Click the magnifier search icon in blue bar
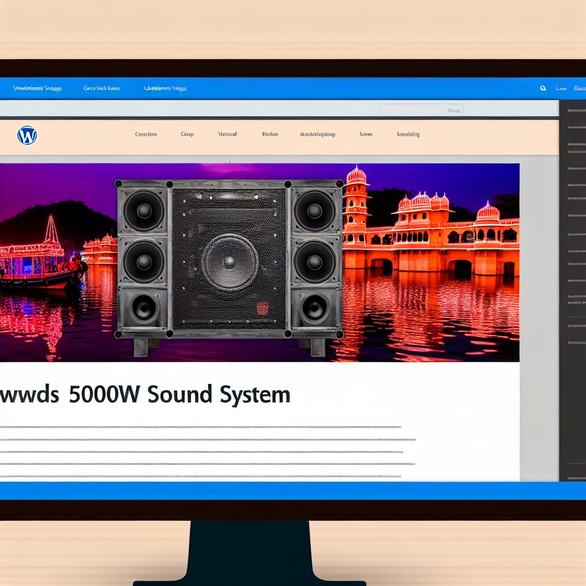 coord(543,89)
